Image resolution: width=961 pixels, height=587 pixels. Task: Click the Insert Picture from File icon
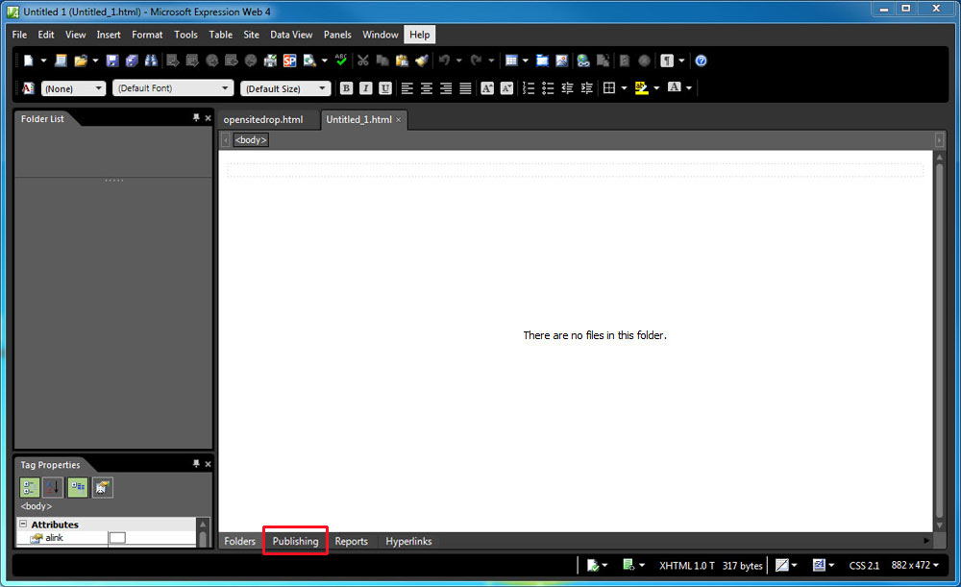(x=562, y=61)
